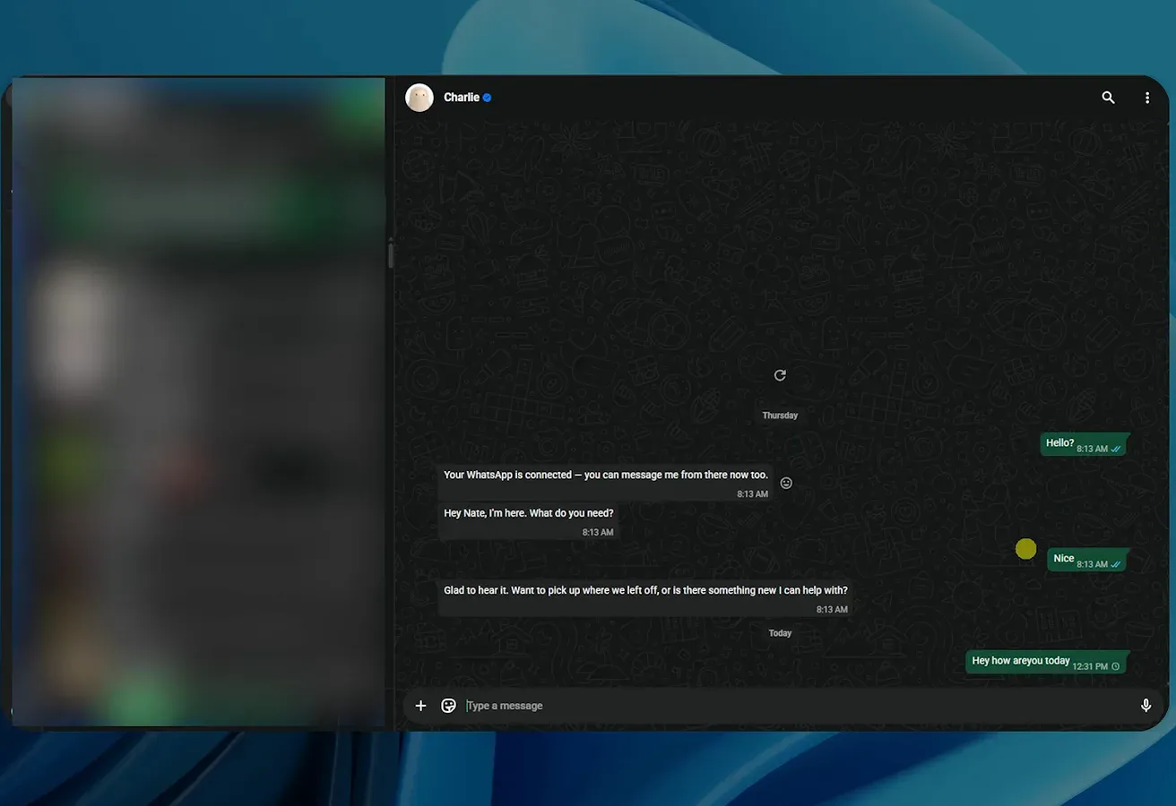Select the 'Nice' sent message
Screen dimensions: 1176x806
(1087, 560)
